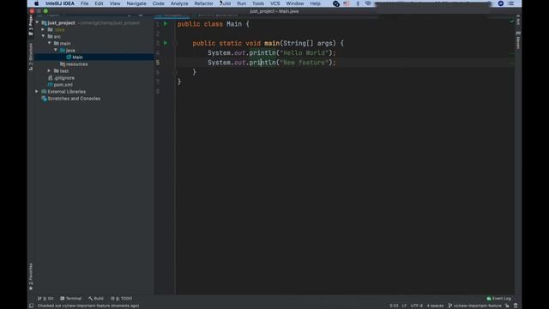
Task: Toggle the Favorites tool window tab
Action: point(31,276)
